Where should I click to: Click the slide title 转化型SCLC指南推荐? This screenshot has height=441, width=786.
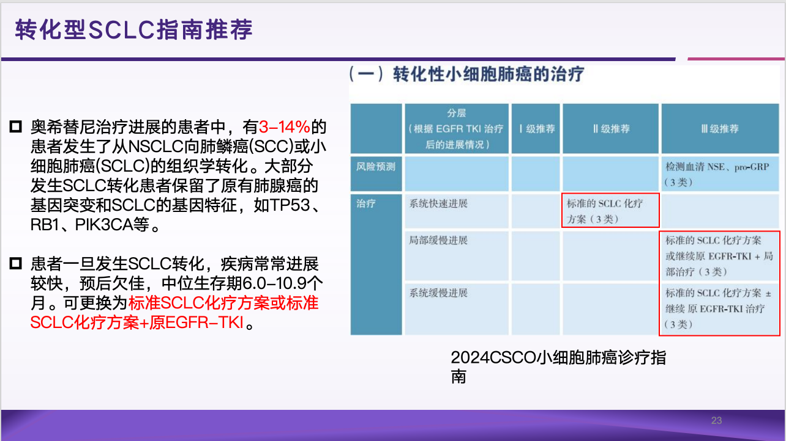pyautogui.click(x=134, y=30)
